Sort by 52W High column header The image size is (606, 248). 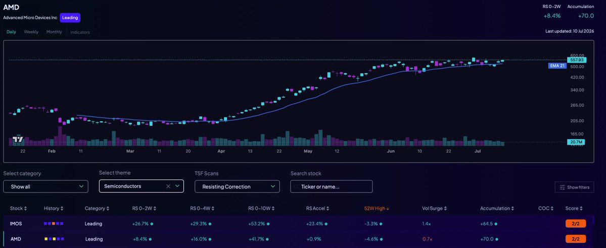pyautogui.click(x=377, y=208)
